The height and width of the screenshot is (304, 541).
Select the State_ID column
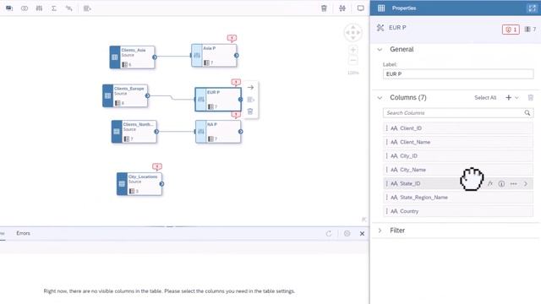point(458,184)
